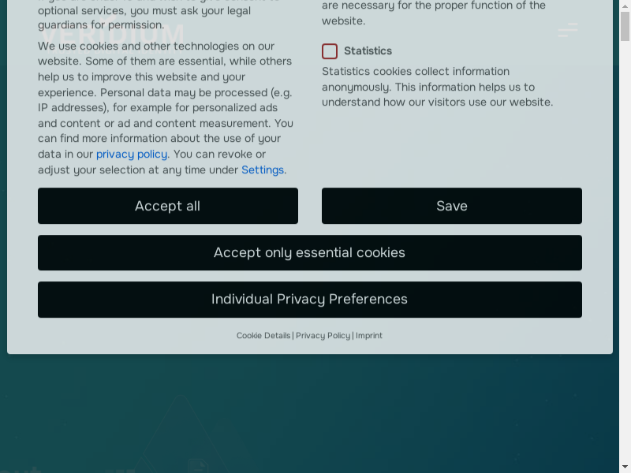Screen dimensions: 631x473
Task: Save the cookie selection
Action: tap(451, 206)
